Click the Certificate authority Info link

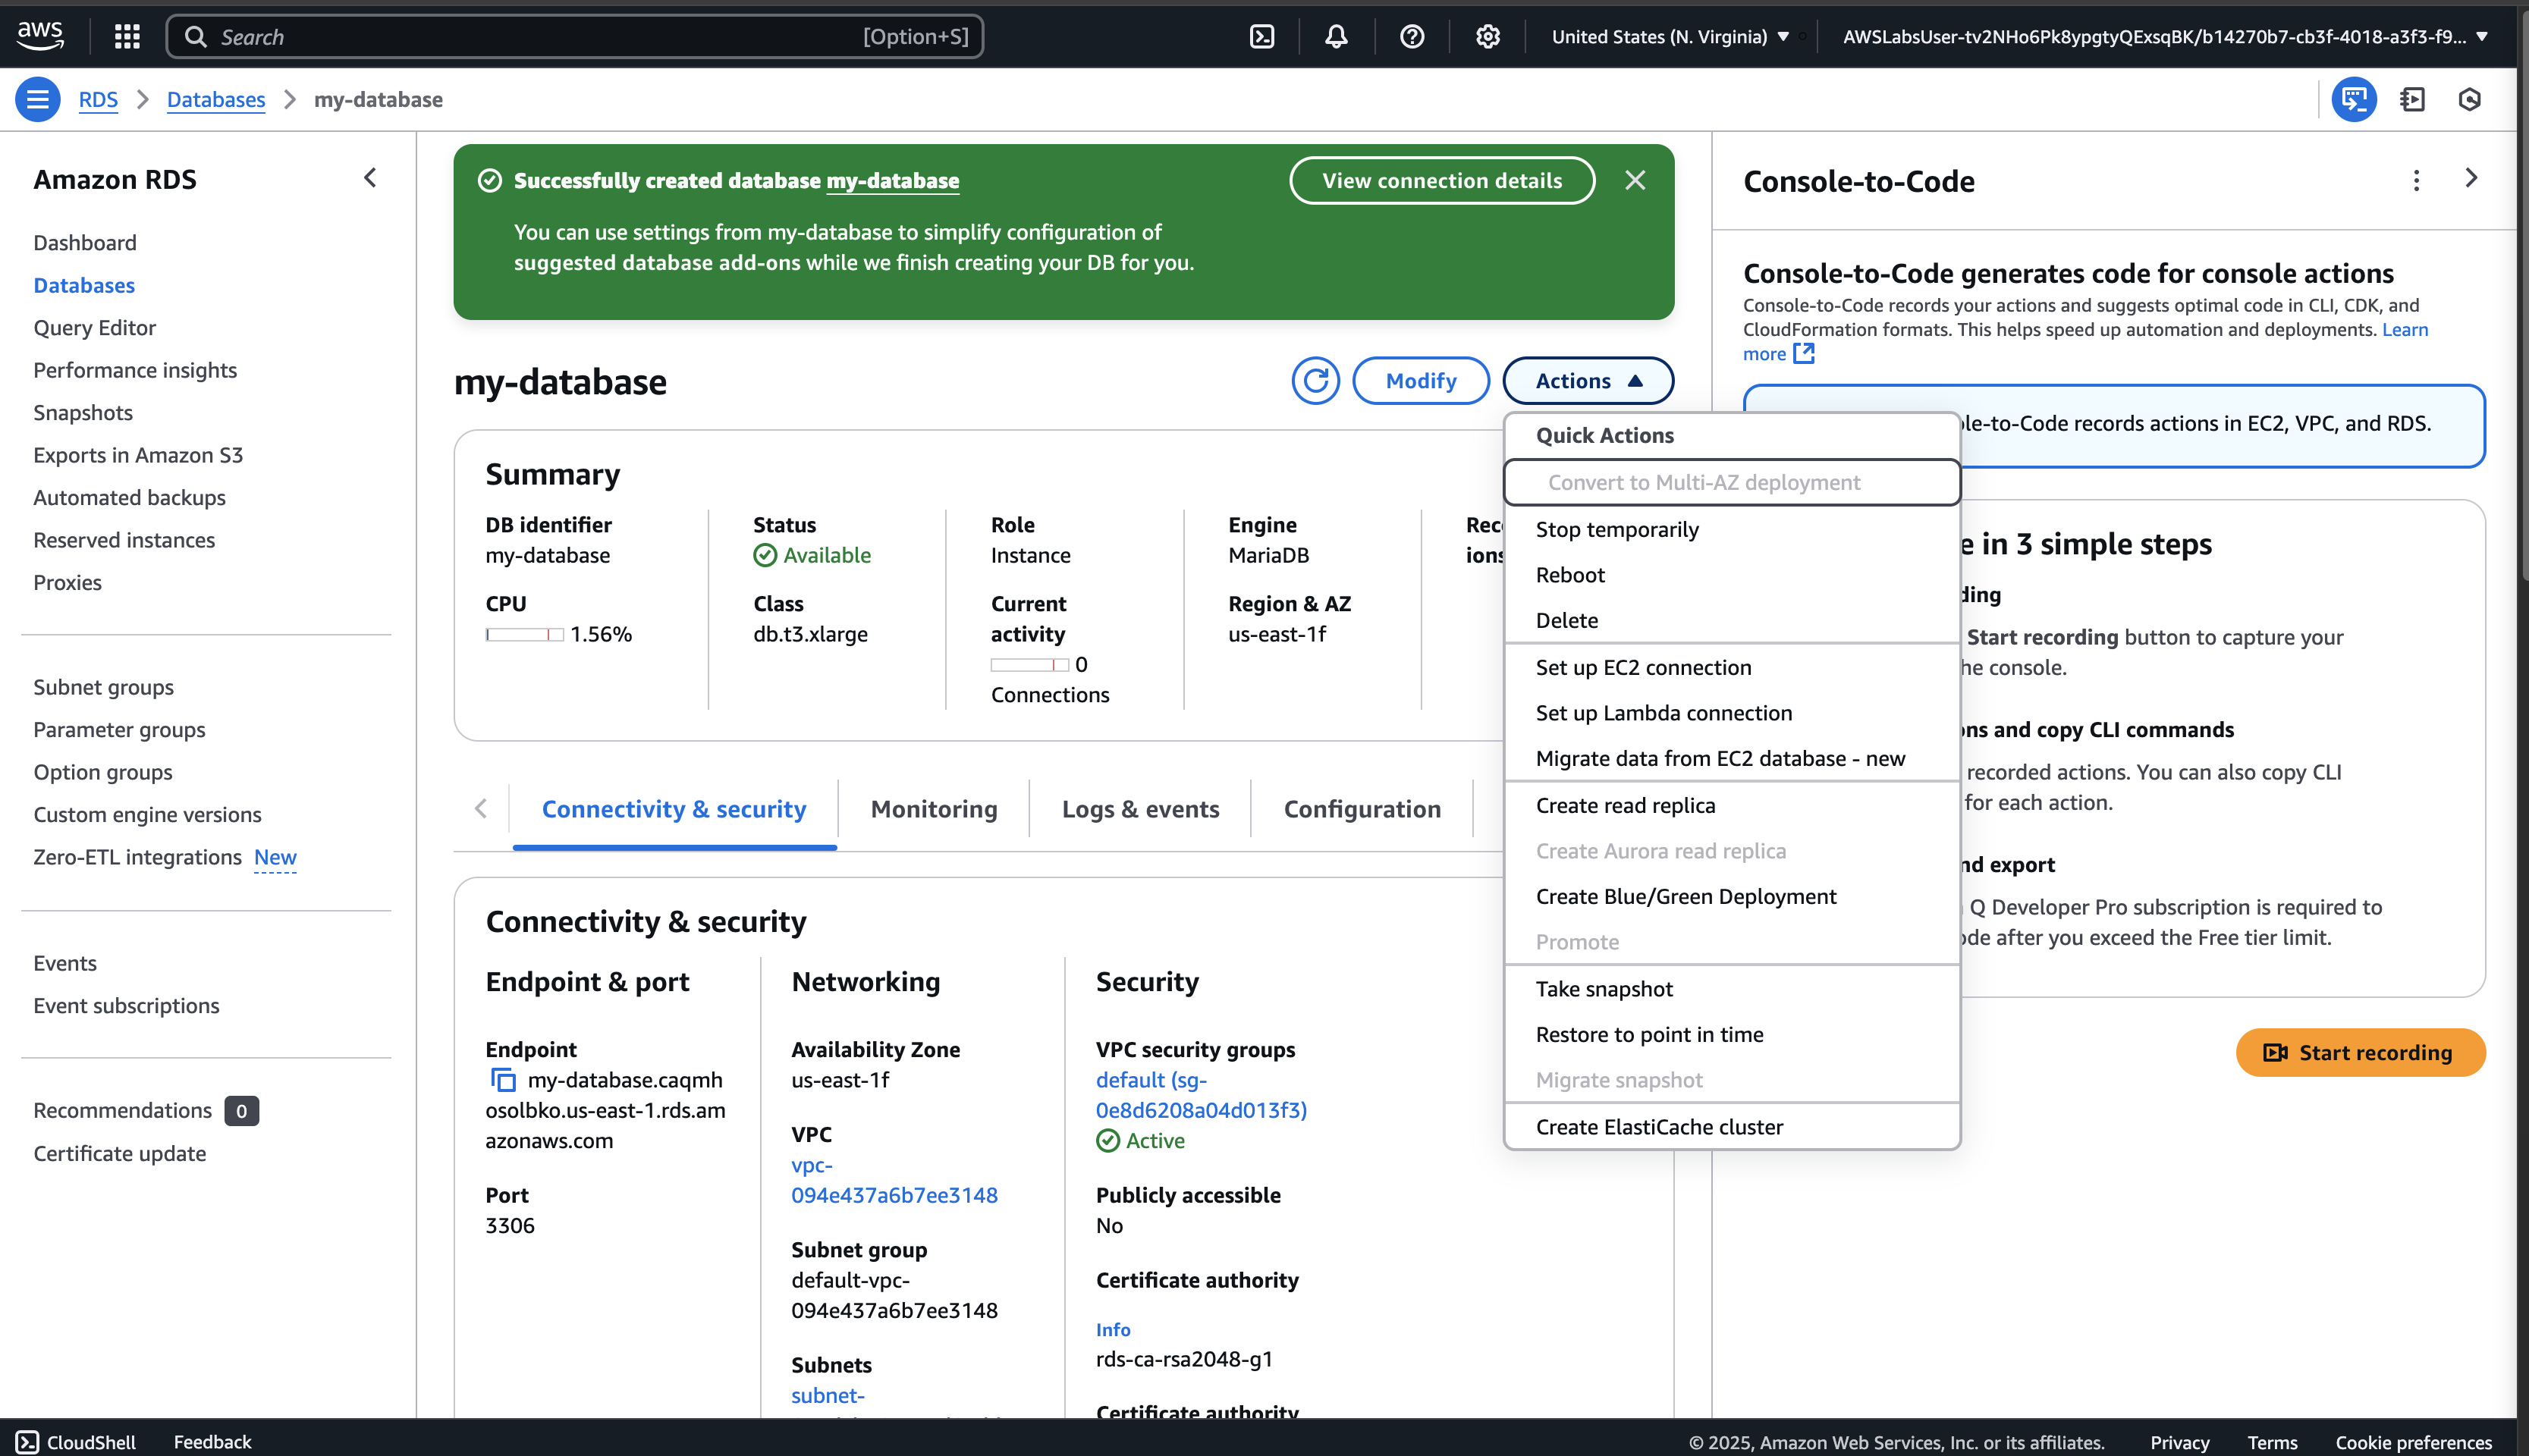(x=1113, y=1329)
